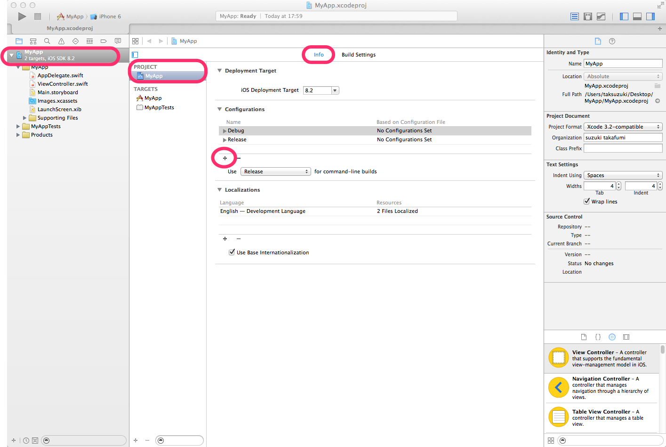
Task: Click the Run (play) button
Action: tap(22, 16)
